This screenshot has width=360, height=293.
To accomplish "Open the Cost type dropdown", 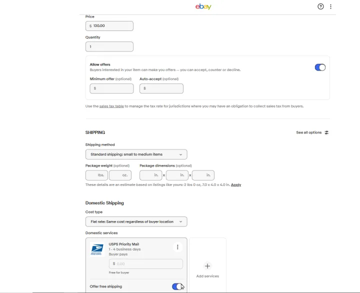I will [x=136, y=221].
